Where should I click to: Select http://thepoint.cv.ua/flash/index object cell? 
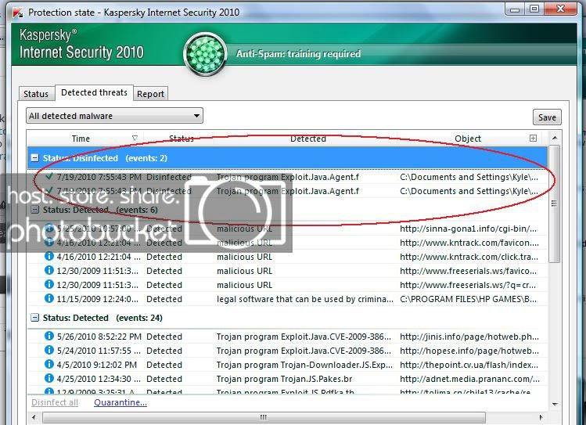pos(469,365)
